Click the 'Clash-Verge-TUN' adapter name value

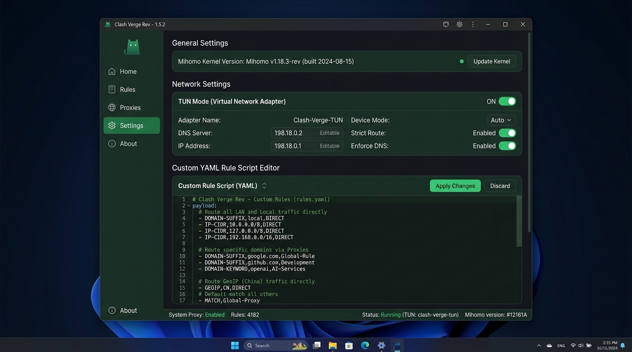[318, 120]
